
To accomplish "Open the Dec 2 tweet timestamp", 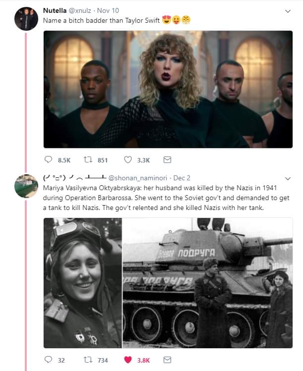I will pos(182,178).
